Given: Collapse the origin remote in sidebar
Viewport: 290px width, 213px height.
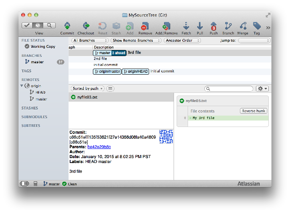Looking at the screenshot, I should (22, 86).
